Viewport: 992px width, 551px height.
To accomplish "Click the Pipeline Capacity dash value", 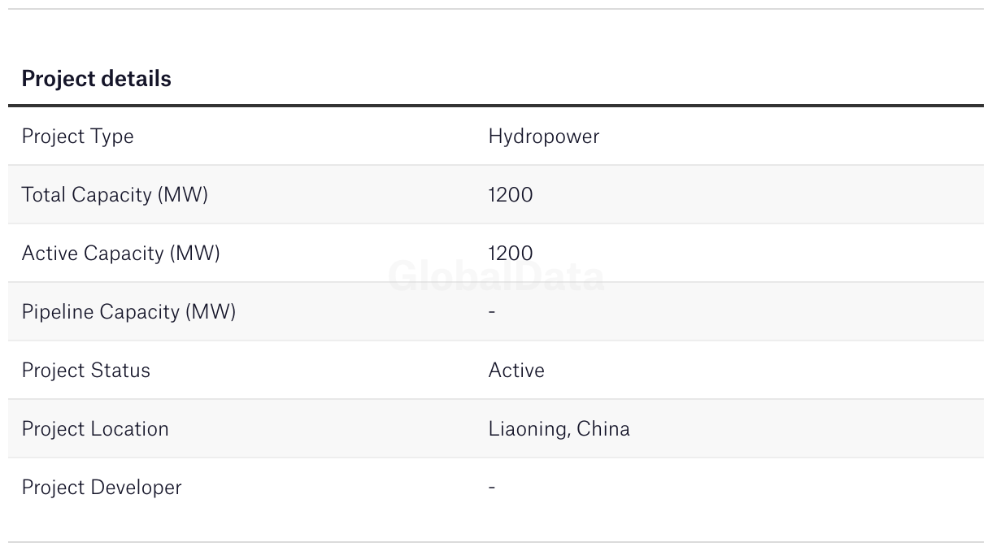I will tap(492, 311).
